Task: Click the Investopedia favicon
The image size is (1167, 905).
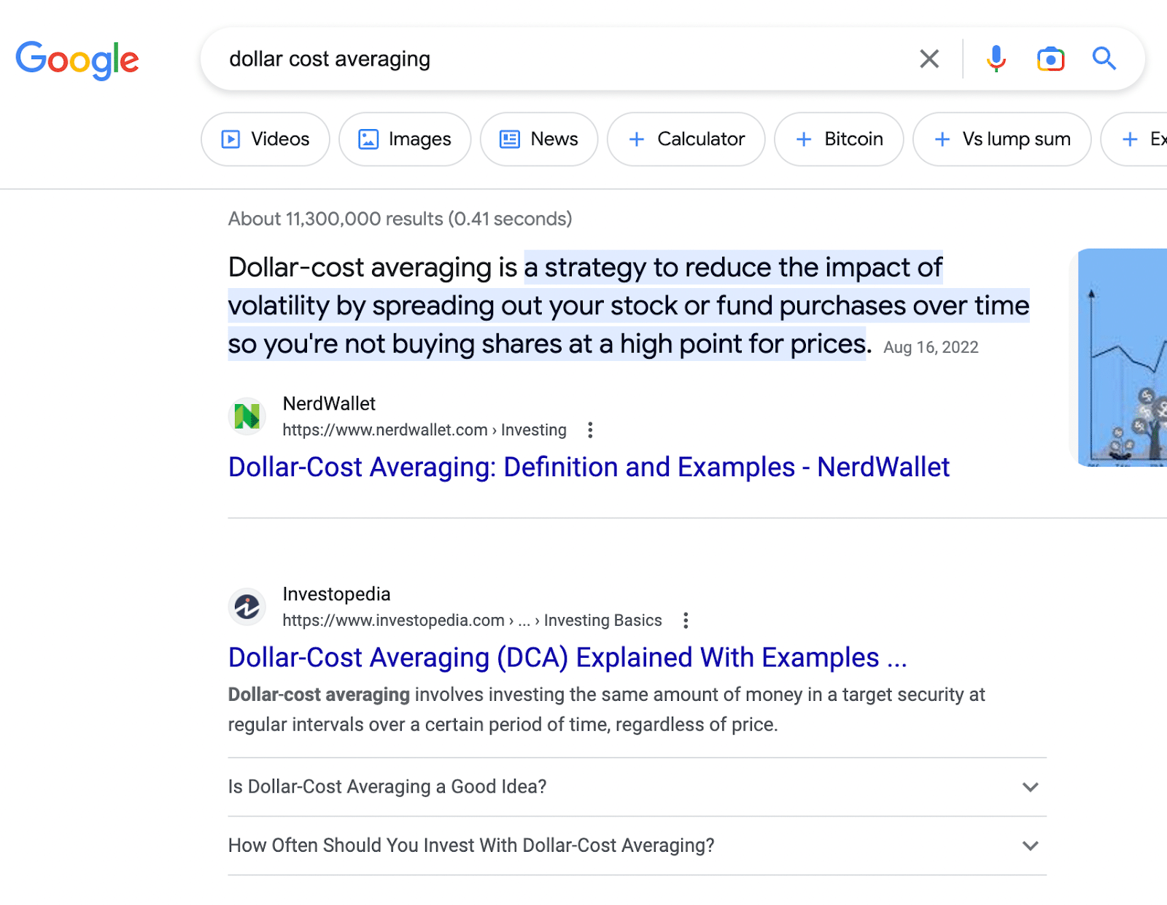Action: pos(247,607)
